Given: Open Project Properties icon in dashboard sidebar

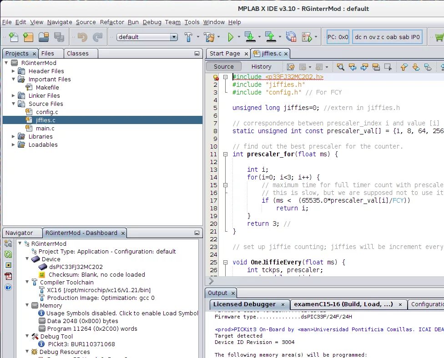Looking at the screenshot, I should pos(8,244).
